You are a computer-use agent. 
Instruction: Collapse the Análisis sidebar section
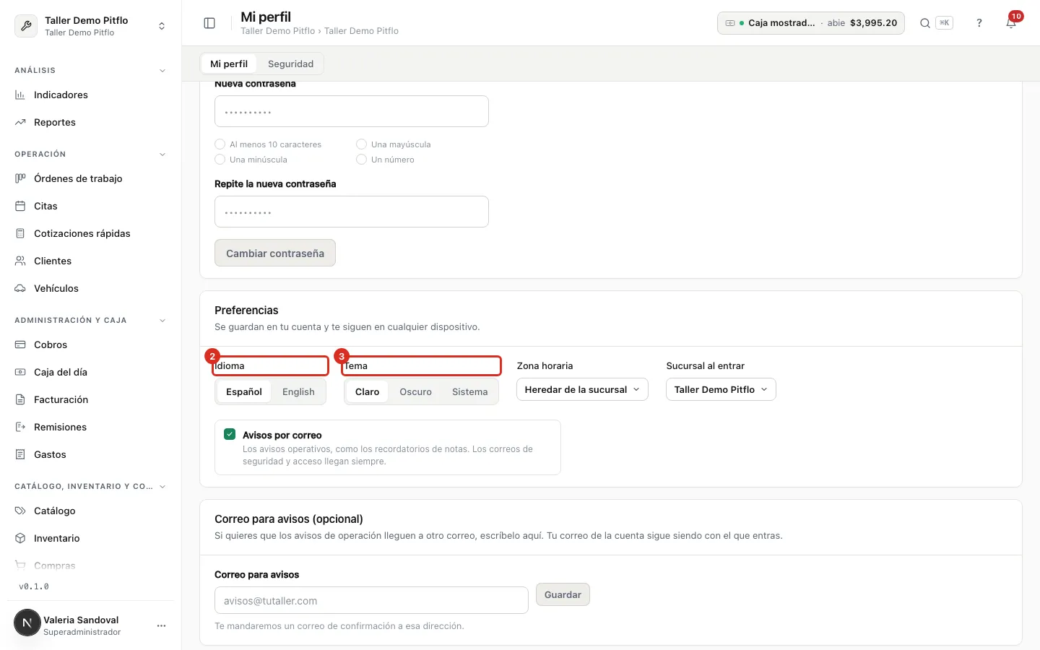(162, 71)
